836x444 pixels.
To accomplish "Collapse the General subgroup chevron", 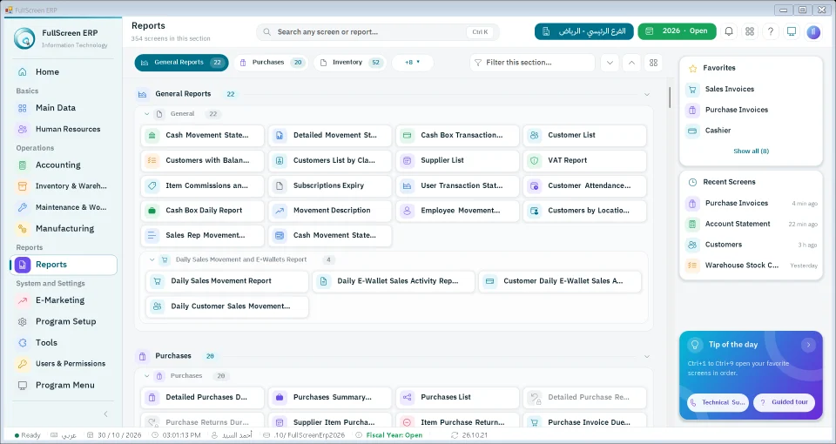I will pos(146,114).
